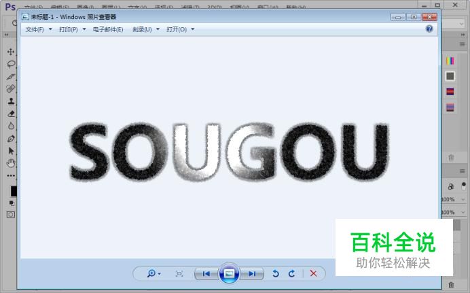Expand the 打开(O) dropdown arrow
This screenshot has width=470, height=293.
(193, 29)
